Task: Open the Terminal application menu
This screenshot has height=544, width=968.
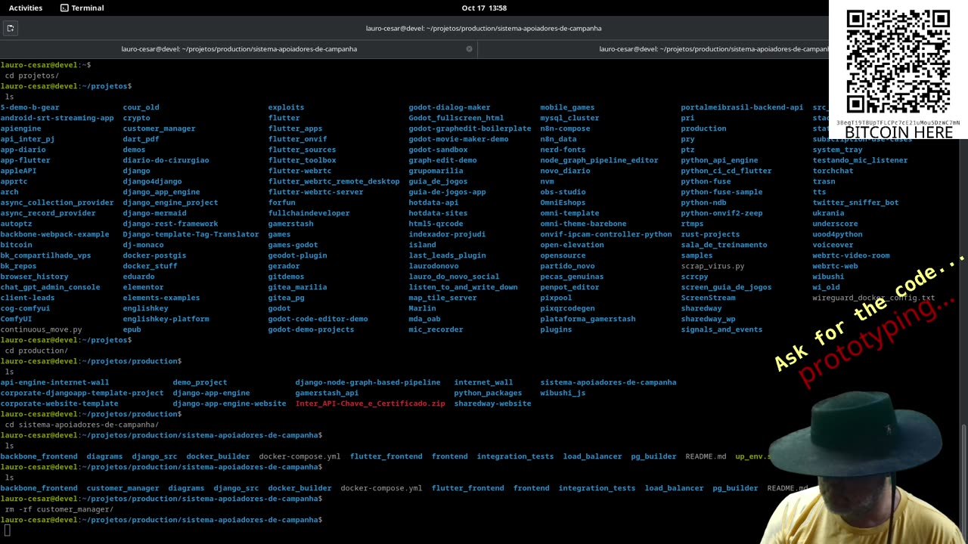Action: 82,8
